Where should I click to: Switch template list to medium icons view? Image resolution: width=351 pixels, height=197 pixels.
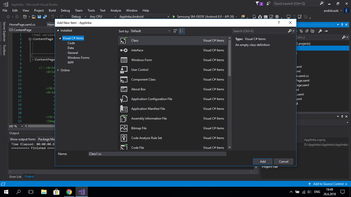point(175,31)
